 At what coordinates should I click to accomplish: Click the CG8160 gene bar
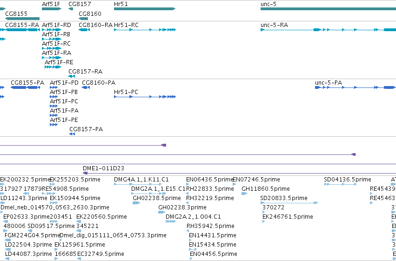click(x=83, y=19)
